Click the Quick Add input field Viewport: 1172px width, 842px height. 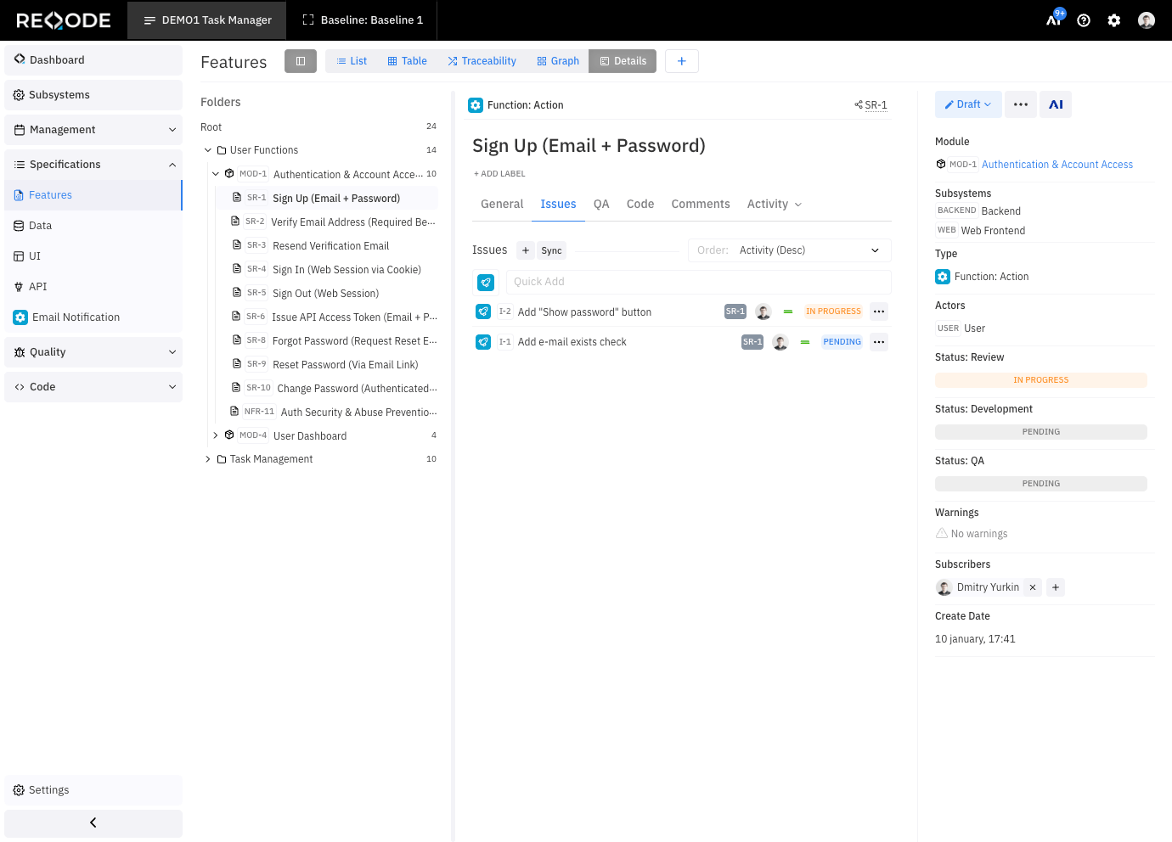click(697, 282)
